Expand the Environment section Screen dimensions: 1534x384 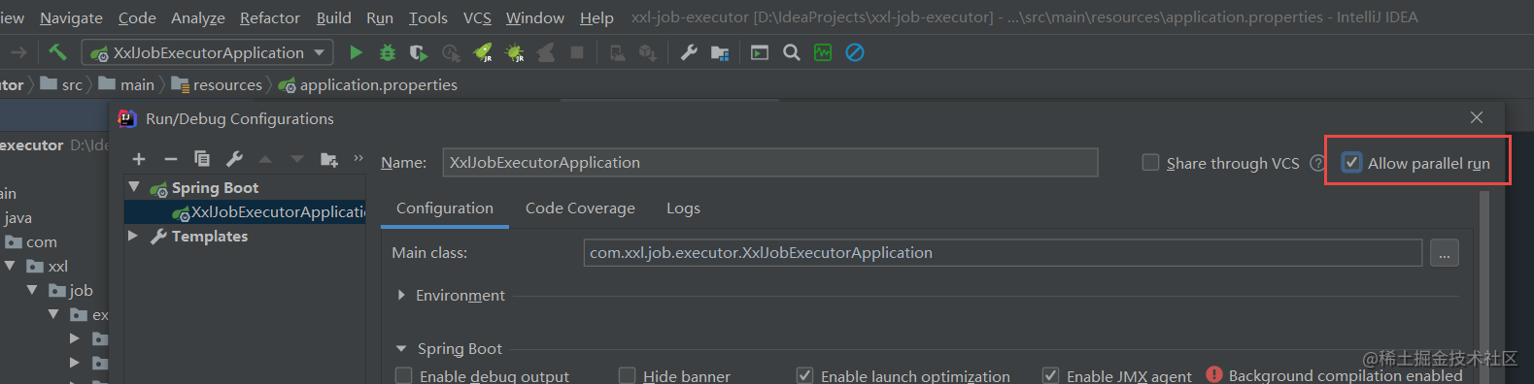(401, 295)
